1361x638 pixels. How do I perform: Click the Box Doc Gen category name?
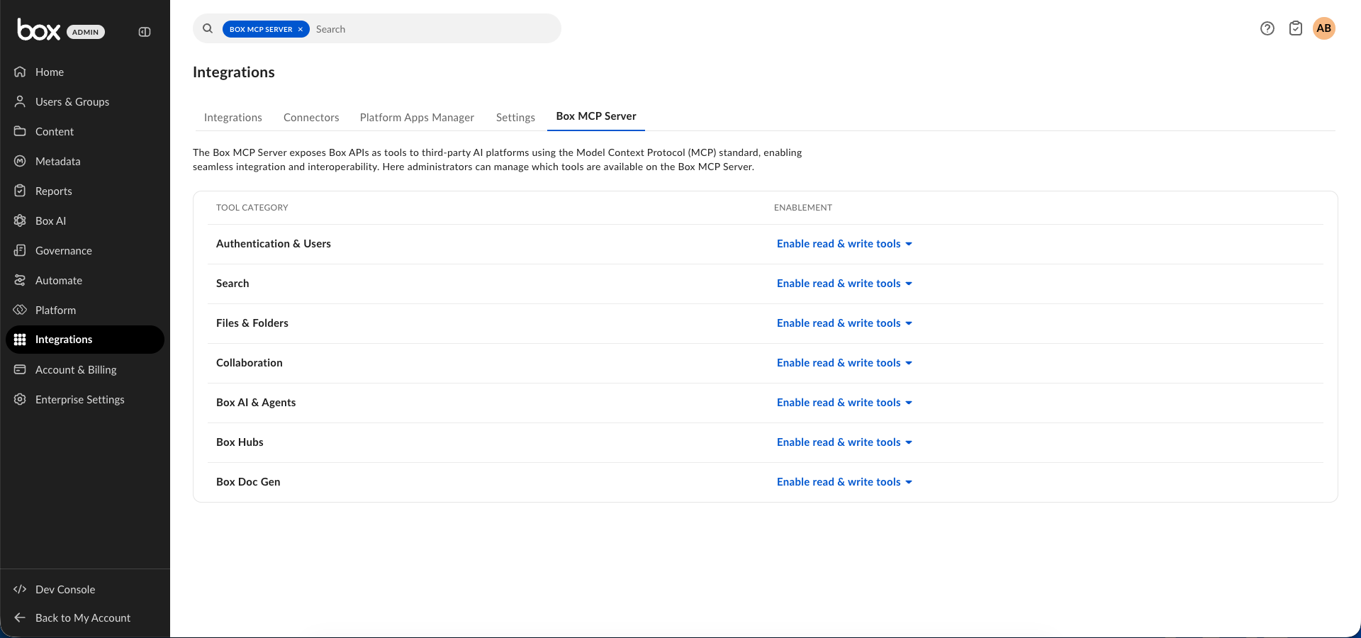[248, 482]
